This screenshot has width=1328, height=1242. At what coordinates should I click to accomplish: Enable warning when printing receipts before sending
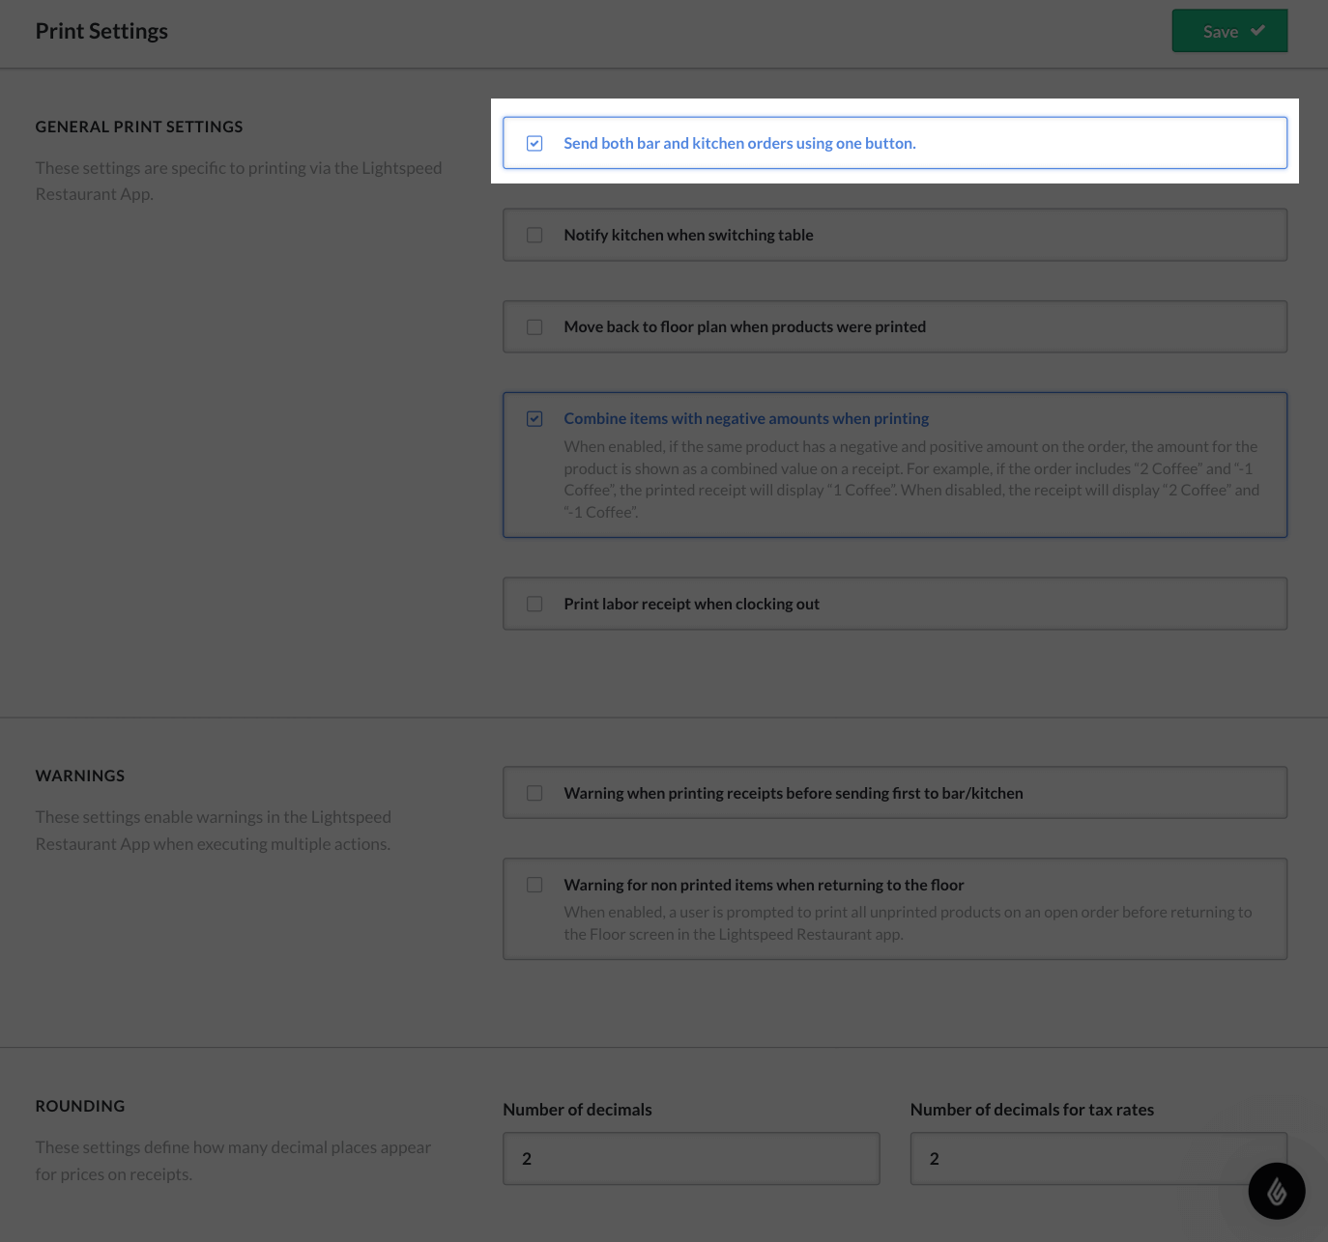coord(534,792)
